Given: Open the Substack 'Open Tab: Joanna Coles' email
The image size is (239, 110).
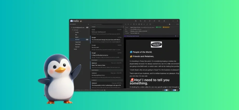Looking at the screenshot, I should pyautogui.click(x=107, y=65).
